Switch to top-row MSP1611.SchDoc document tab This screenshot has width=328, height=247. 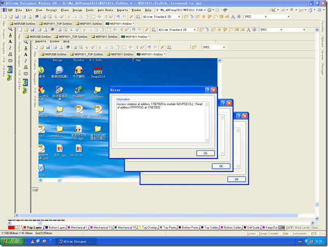89,23
